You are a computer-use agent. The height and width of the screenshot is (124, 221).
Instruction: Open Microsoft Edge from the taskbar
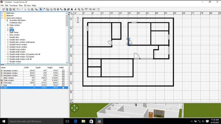coord(76,121)
